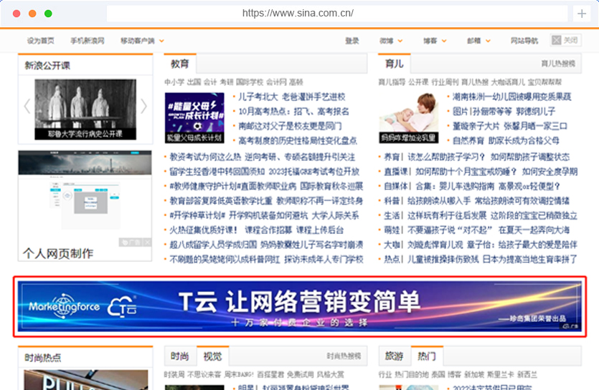Click the previous arrow on the open course carousel
The width and height of the screenshot is (599, 390).
coord(27,106)
